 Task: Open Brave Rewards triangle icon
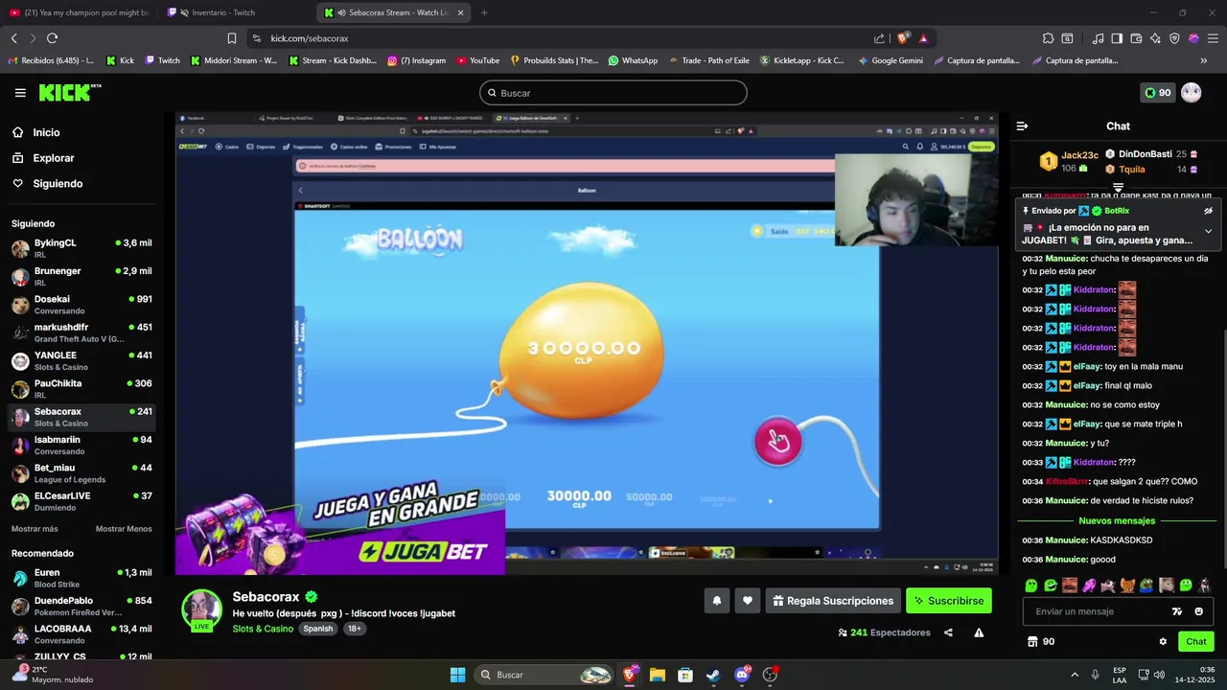pyautogui.click(x=923, y=38)
